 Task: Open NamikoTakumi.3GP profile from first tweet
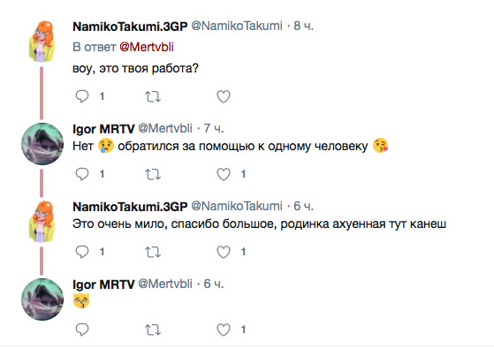click(x=130, y=27)
